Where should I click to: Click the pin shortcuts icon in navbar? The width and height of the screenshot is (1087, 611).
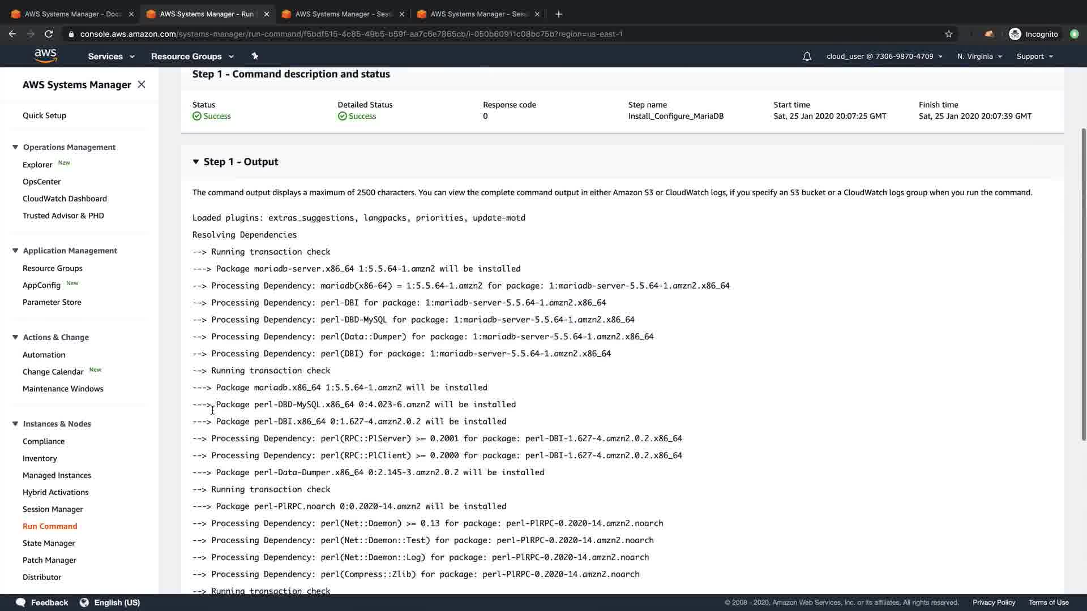(x=255, y=56)
